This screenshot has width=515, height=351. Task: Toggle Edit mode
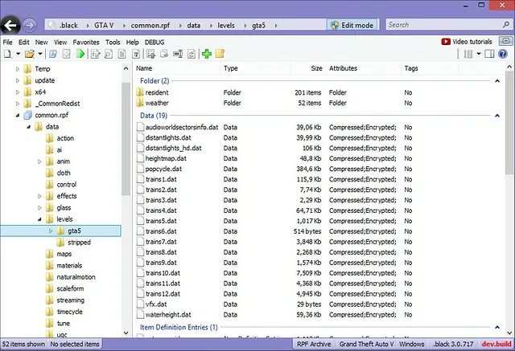(x=352, y=25)
